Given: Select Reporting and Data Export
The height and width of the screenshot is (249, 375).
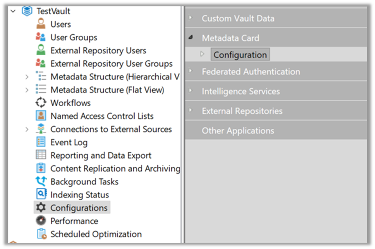Looking at the screenshot, I should tap(101, 156).
